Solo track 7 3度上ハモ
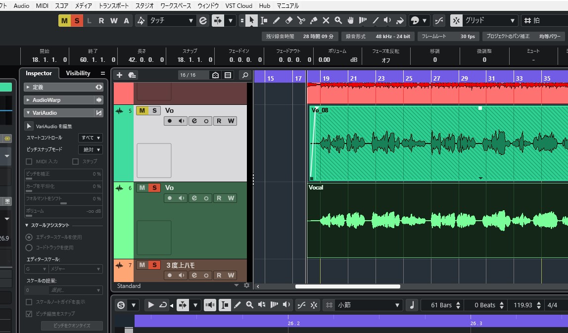 click(155, 265)
